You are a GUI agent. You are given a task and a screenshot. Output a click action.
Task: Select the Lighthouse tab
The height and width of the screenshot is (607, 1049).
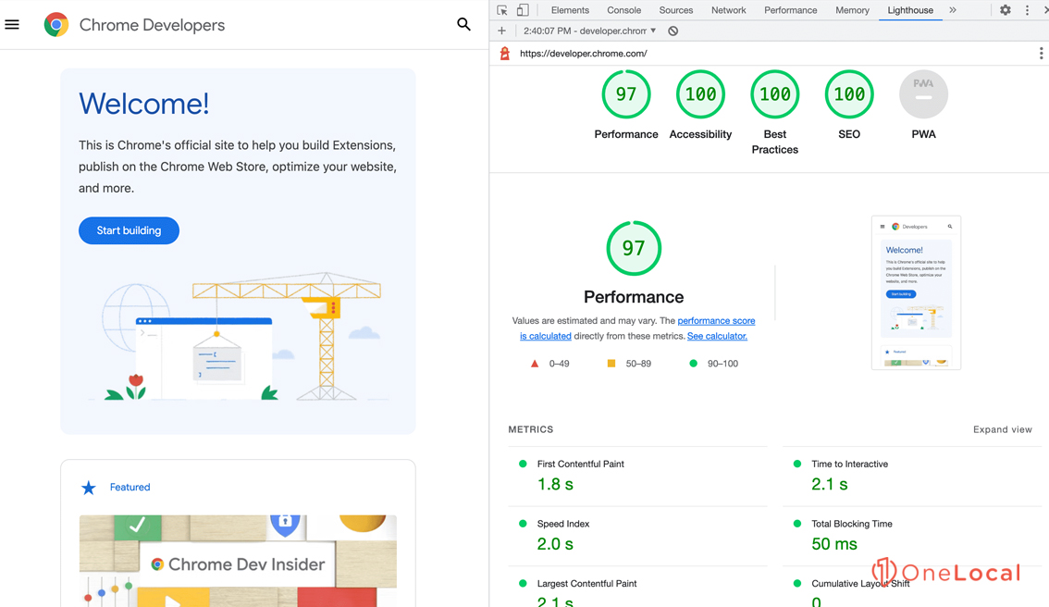point(910,10)
